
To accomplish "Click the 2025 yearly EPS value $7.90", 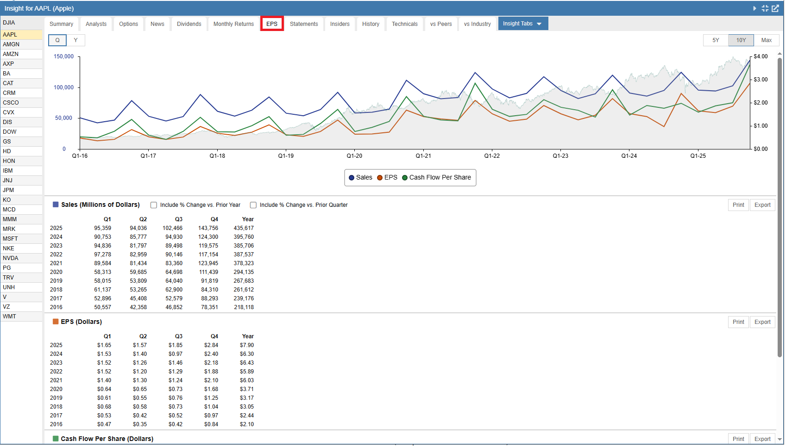I will 247,345.
